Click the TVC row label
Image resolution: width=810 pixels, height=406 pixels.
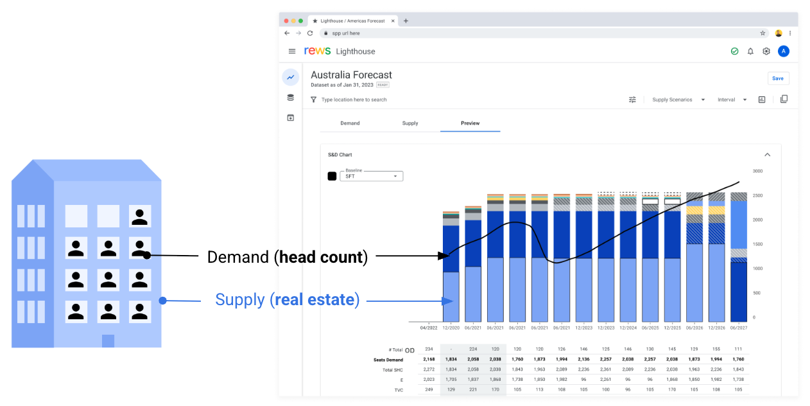point(399,390)
